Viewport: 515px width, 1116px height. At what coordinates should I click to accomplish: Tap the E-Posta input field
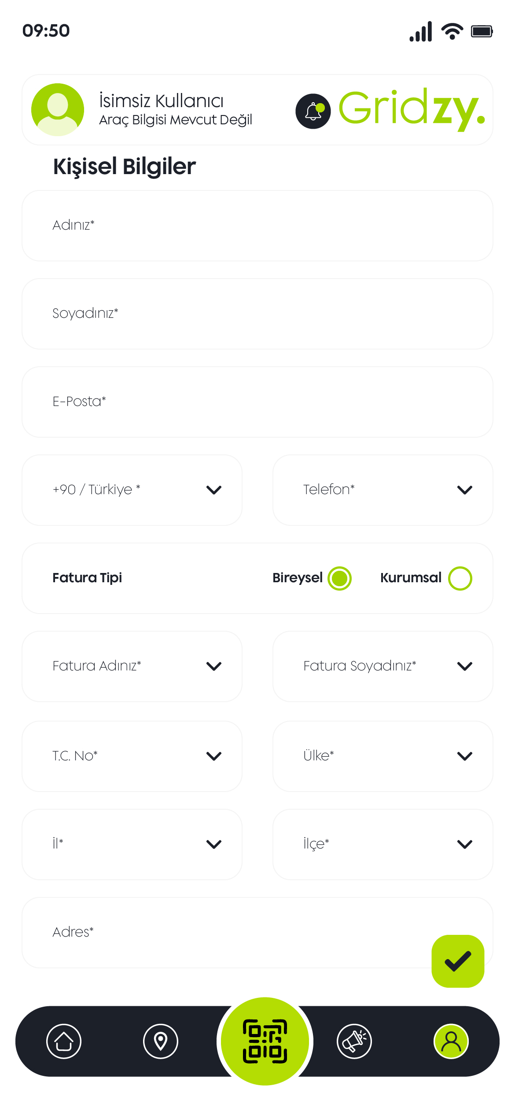coord(257,402)
